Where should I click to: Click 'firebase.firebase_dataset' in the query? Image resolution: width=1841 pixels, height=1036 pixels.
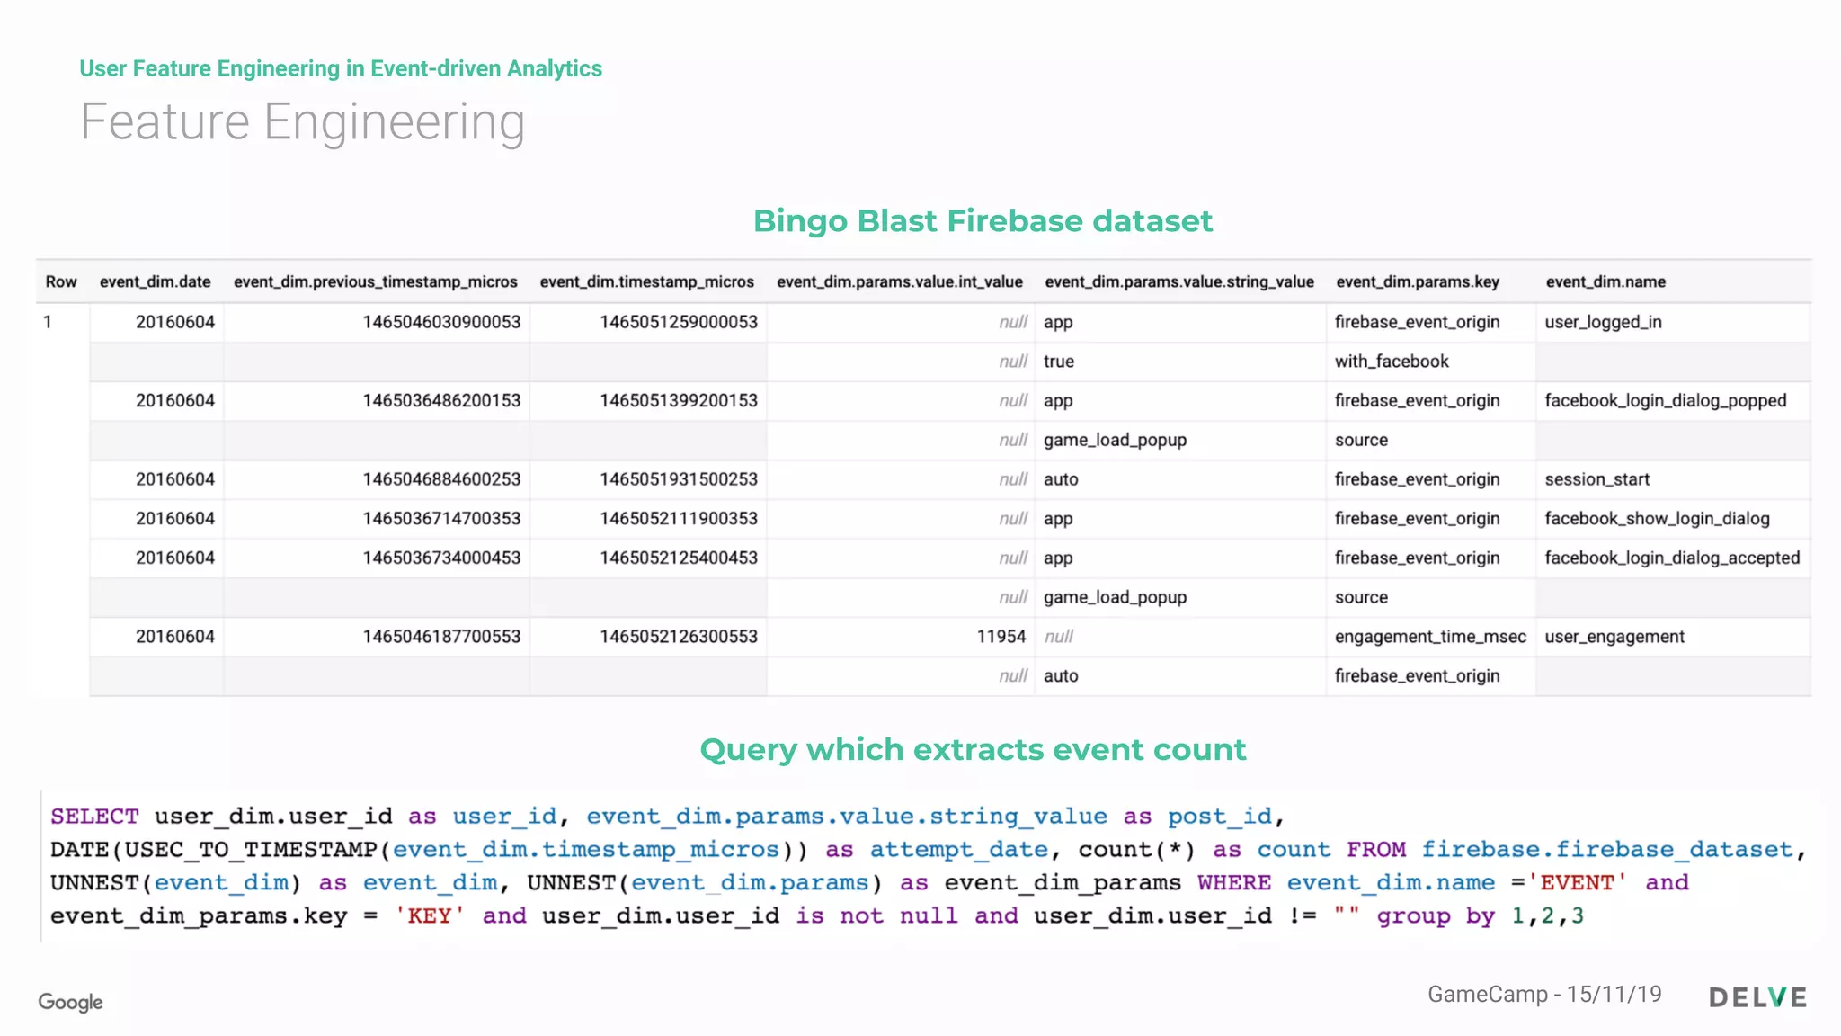point(1607,850)
